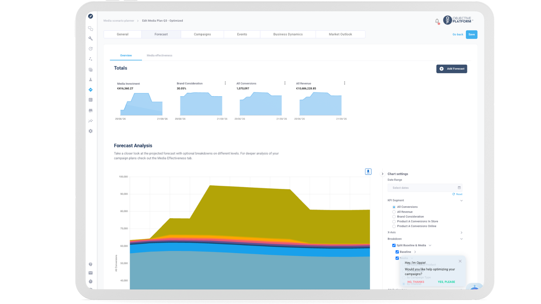Select the blue diamond arrow sidebar icon
This screenshot has height=304, width=541.
pyautogui.click(x=91, y=90)
